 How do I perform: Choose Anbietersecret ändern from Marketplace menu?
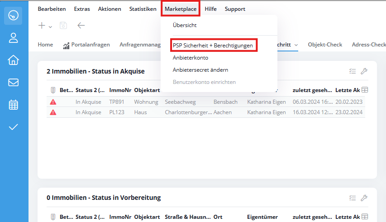click(x=200, y=70)
